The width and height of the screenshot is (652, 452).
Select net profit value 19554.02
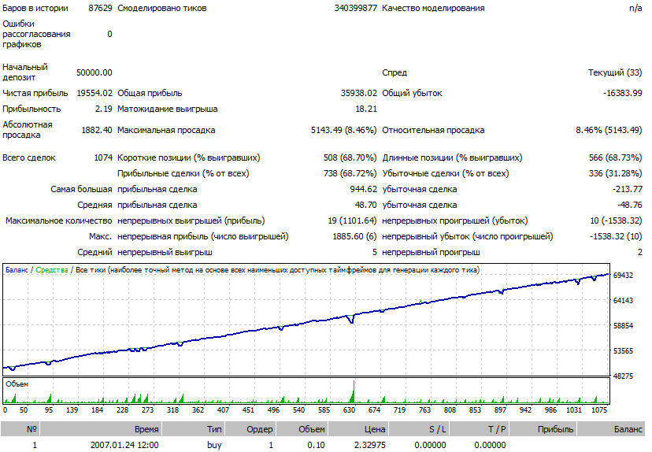pos(94,93)
